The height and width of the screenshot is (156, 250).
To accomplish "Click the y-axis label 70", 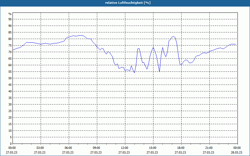I will 10,52.
